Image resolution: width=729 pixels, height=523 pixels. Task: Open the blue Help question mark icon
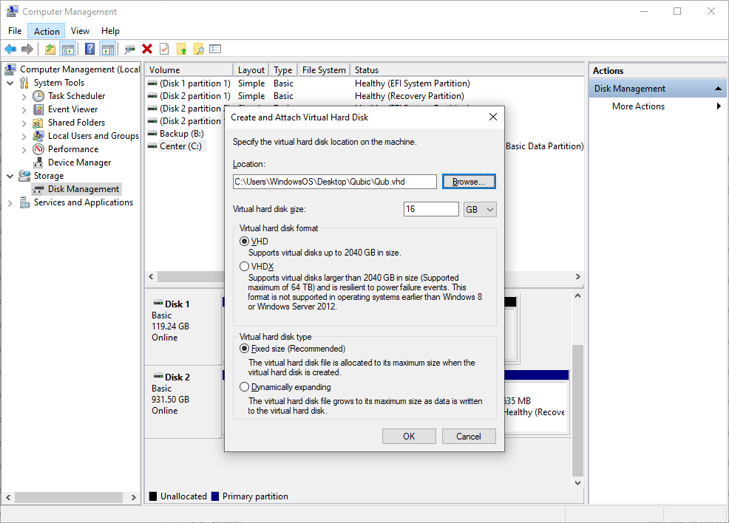89,49
